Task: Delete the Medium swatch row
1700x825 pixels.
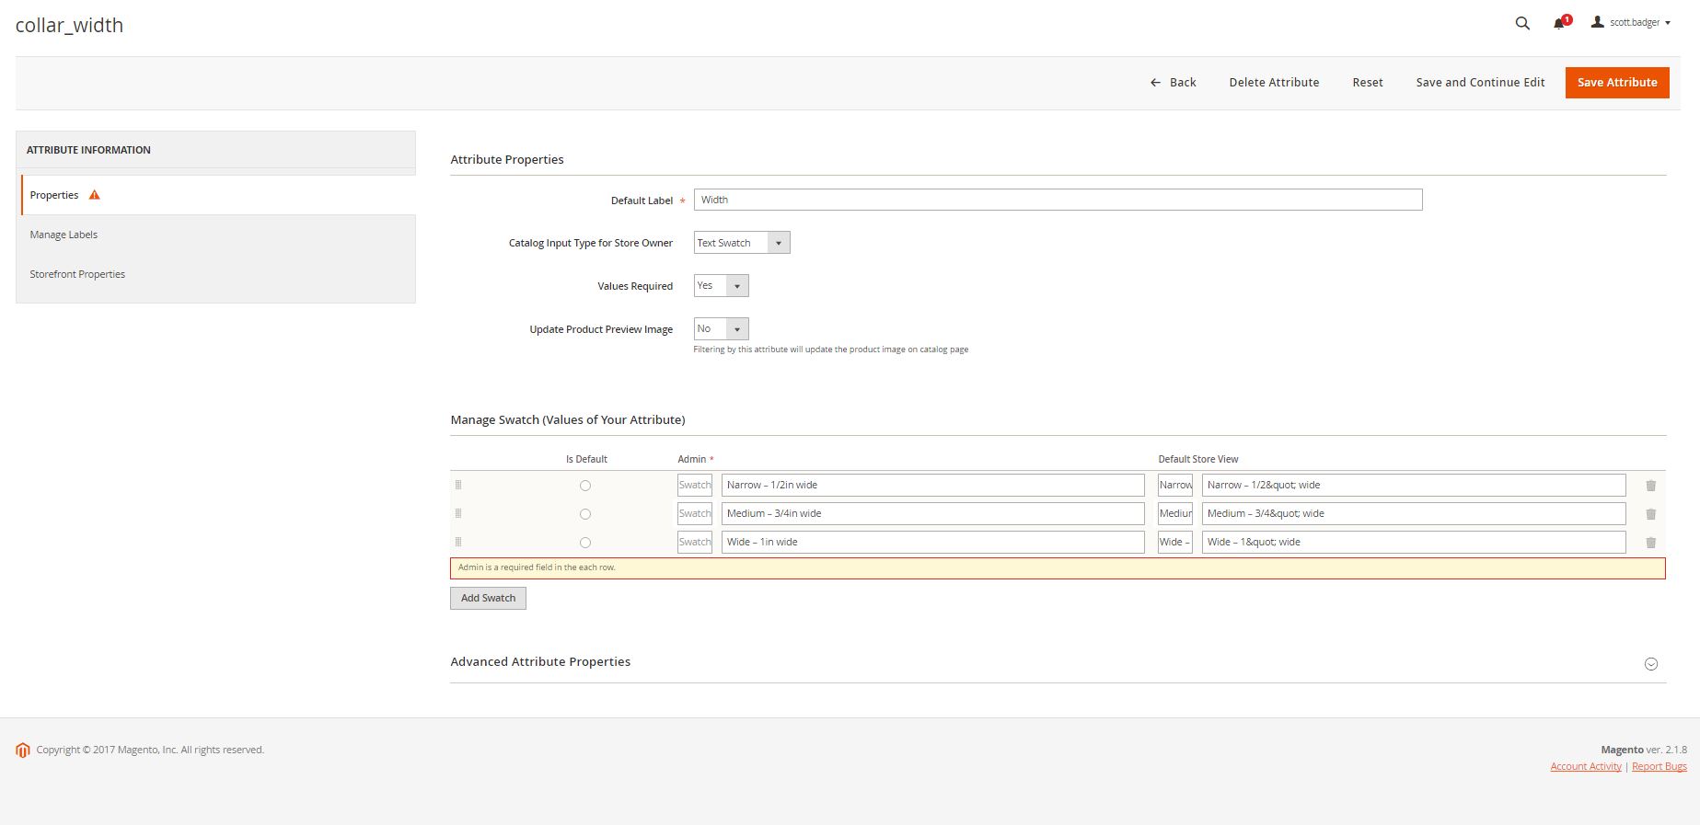Action: (x=1650, y=514)
